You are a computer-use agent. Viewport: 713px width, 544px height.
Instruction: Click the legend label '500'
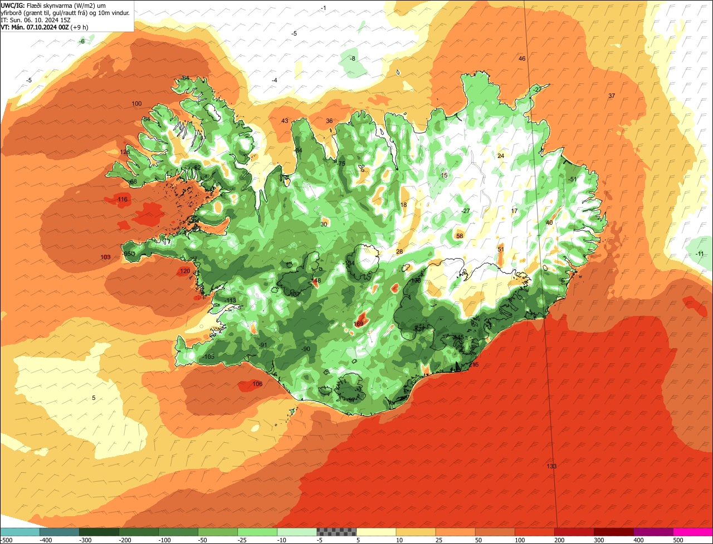[x=677, y=540]
